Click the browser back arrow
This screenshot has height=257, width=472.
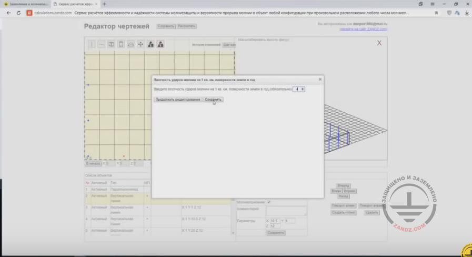(8, 13)
